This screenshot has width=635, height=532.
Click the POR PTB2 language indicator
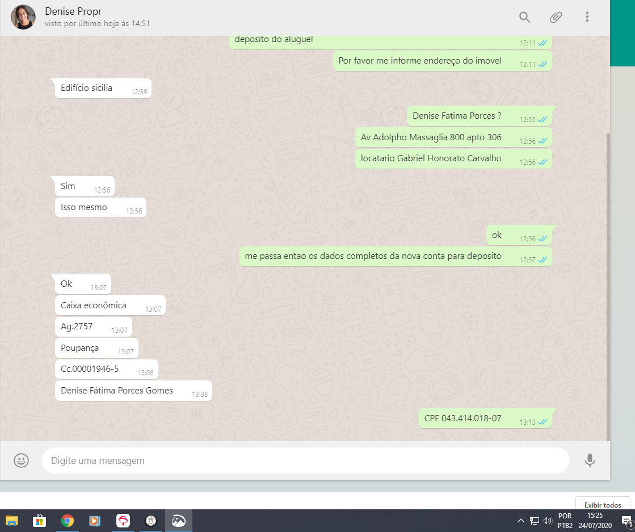[x=565, y=521]
